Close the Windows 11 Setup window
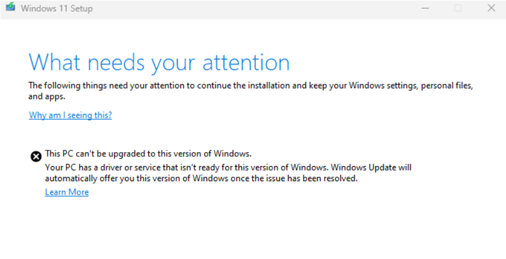This screenshot has height=259, width=506. coord(490,8)
